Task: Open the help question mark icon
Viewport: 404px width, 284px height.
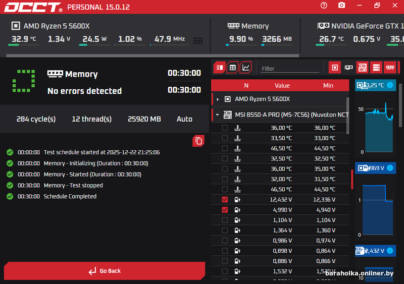Action: pyautogui.click(x=324, y=6)
